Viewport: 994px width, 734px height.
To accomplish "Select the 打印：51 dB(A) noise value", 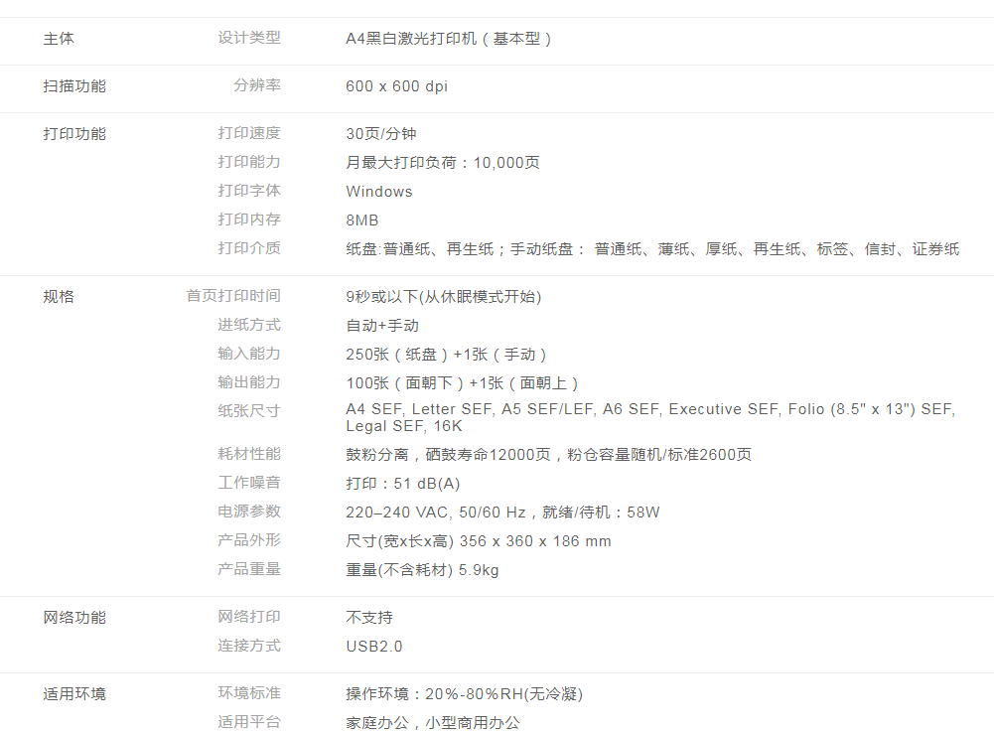I will click(402, 484).
